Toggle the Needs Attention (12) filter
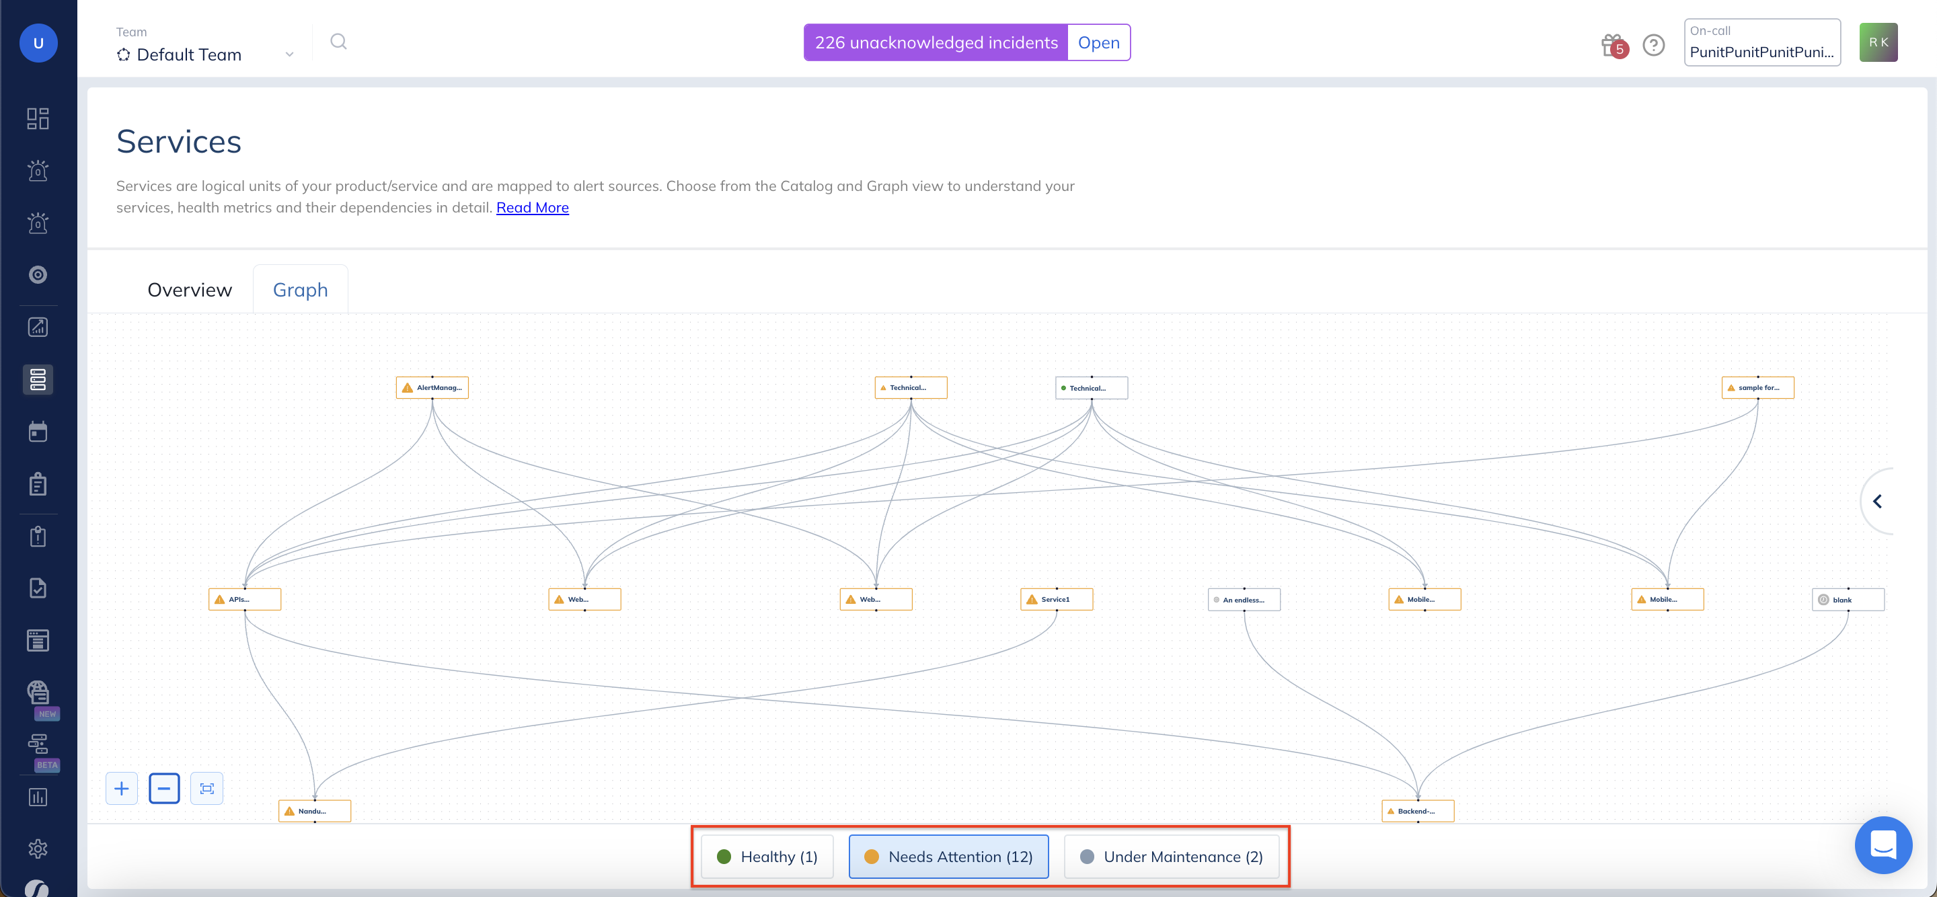 click(948, 857)
